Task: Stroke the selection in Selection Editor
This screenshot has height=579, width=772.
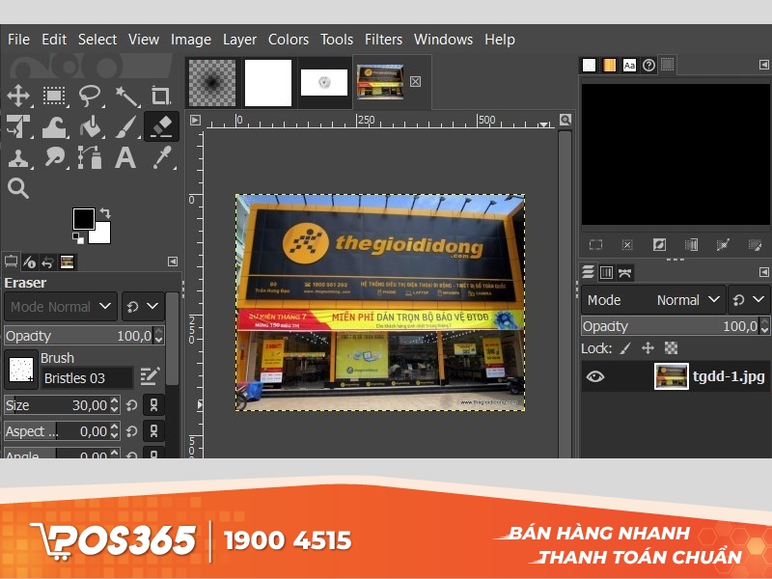Action: point(755,245)
